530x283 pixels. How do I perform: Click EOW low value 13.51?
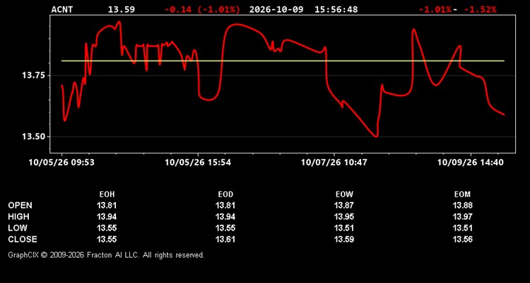(x=344, y=228)
